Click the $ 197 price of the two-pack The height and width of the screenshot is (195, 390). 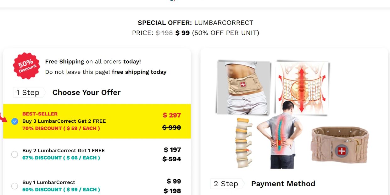coord(172,150)
